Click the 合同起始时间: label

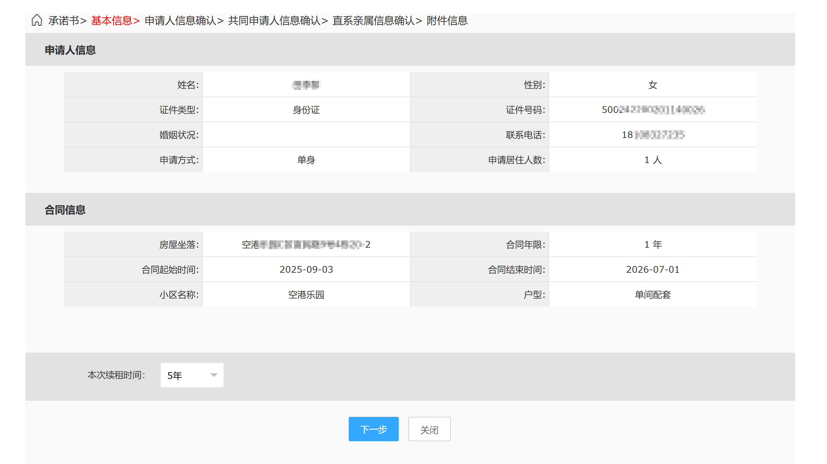click(170, 270)
